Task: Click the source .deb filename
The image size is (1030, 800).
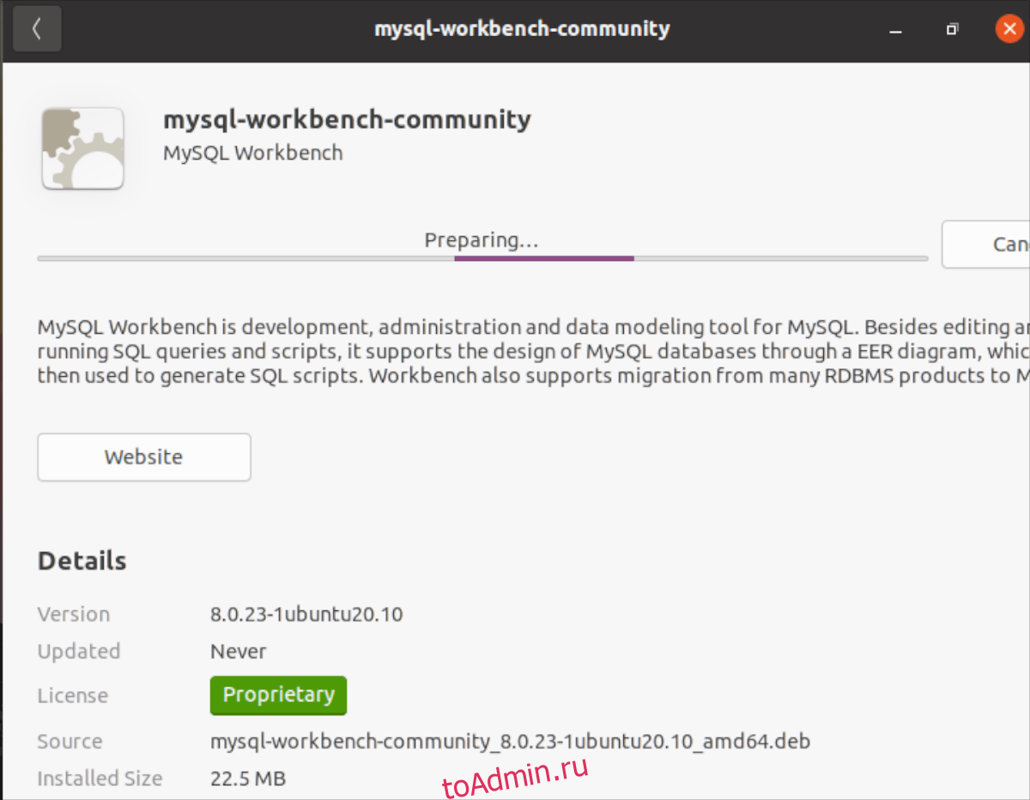Action: click(x=510, y=741)
